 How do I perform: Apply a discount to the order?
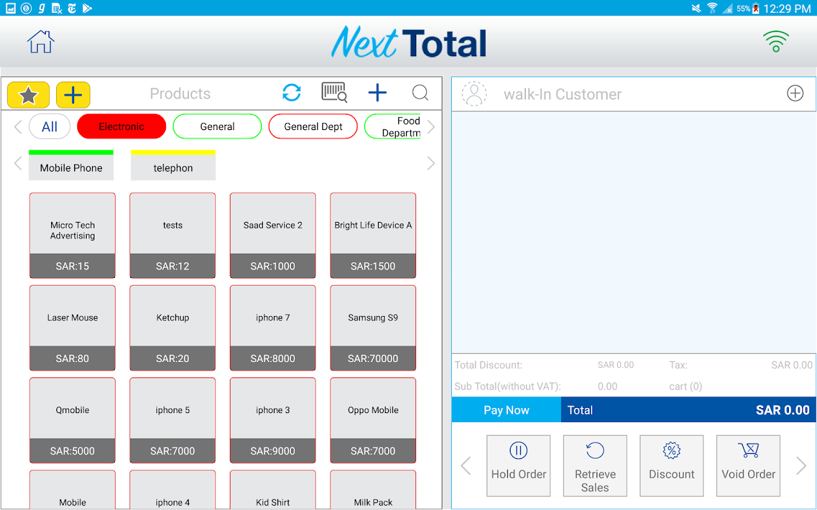pyautogui.click(x=671, y=465)
